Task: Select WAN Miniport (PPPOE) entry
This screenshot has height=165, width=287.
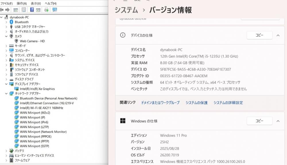Action: (36, 136)
